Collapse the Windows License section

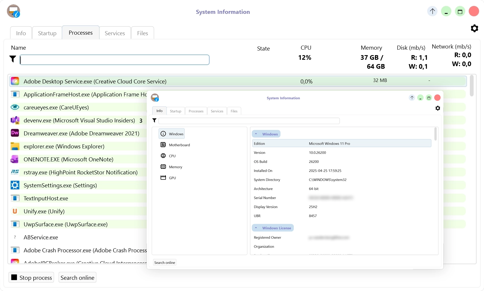point(273,228)
